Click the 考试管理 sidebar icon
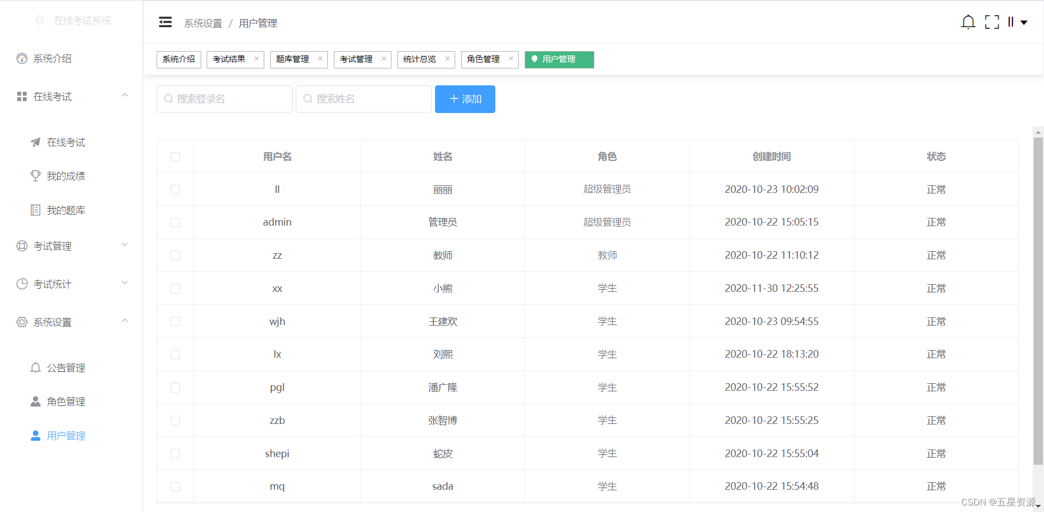1044x512 pixels. [x=22, y=246]
